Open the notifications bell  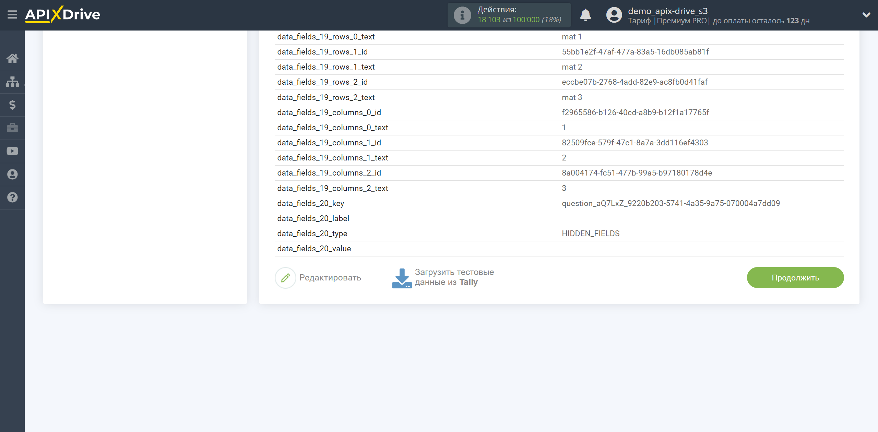[x=585, y=15]
